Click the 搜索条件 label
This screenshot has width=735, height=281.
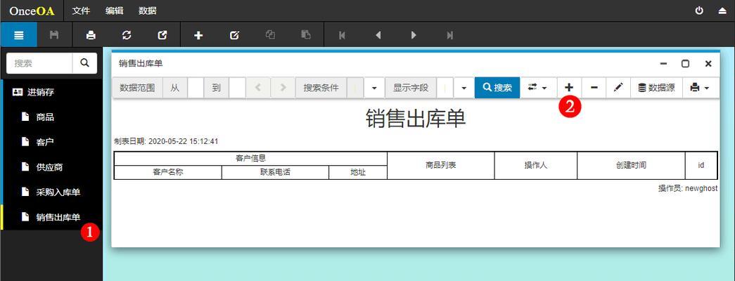pyautogui.click(x=321, y=88)
